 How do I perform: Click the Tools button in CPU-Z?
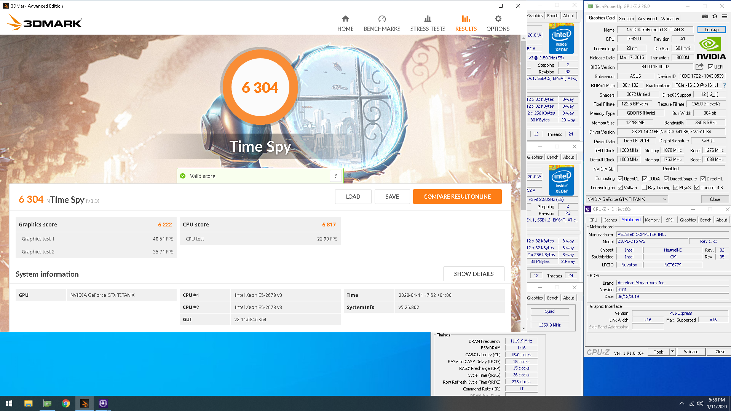pos(659,352)
